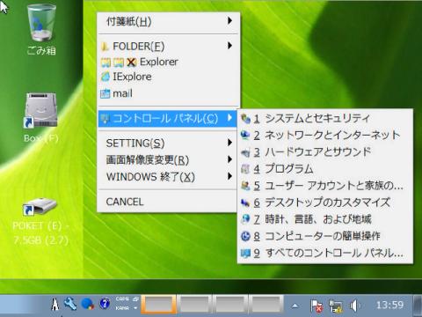Click the コンピューターの簡単操作 blue icon
The width and height of the screenshot is (422, 317).
[245, 236]
